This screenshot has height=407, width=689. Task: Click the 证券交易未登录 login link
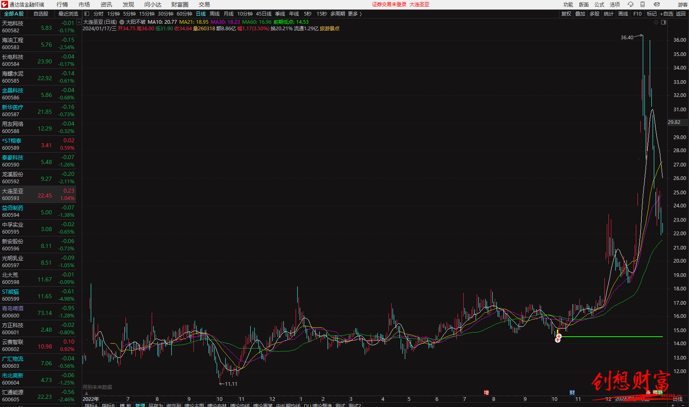point(389,4)
